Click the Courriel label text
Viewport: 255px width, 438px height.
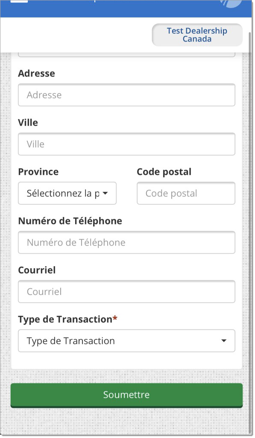[37, 270]
